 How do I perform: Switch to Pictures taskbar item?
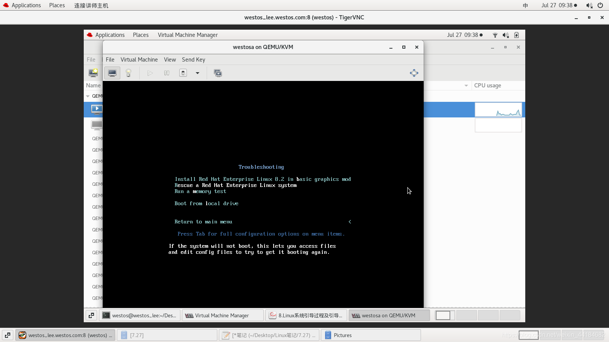[x=371, y=335]
